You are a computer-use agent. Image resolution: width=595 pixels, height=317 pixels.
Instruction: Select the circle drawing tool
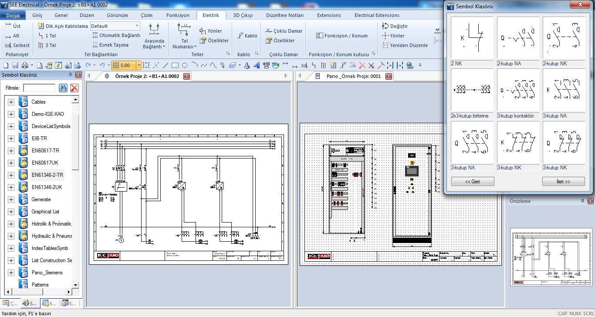[x=185, y=65]
